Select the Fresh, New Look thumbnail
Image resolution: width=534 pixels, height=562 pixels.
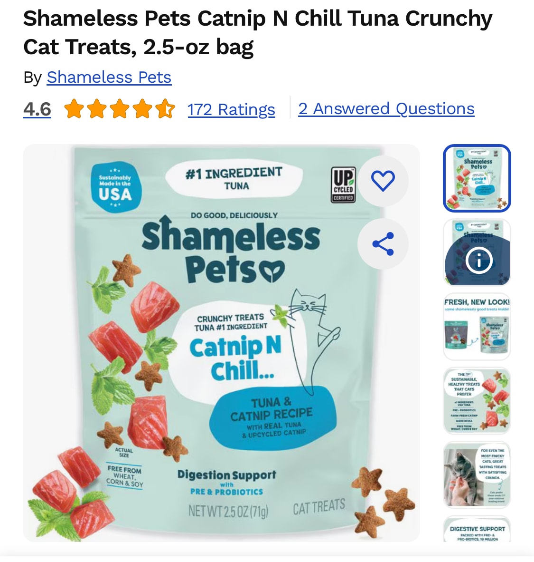tap(477, 327)
